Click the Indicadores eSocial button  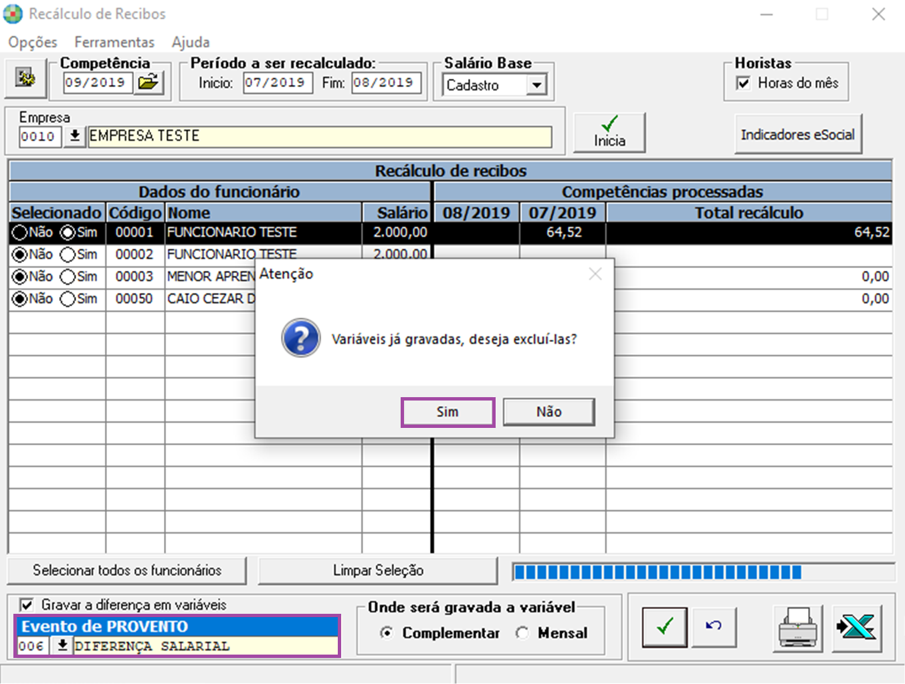798,134
